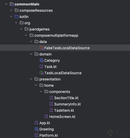
Task: Expand the composeResources folder
Action: [11, 10]
